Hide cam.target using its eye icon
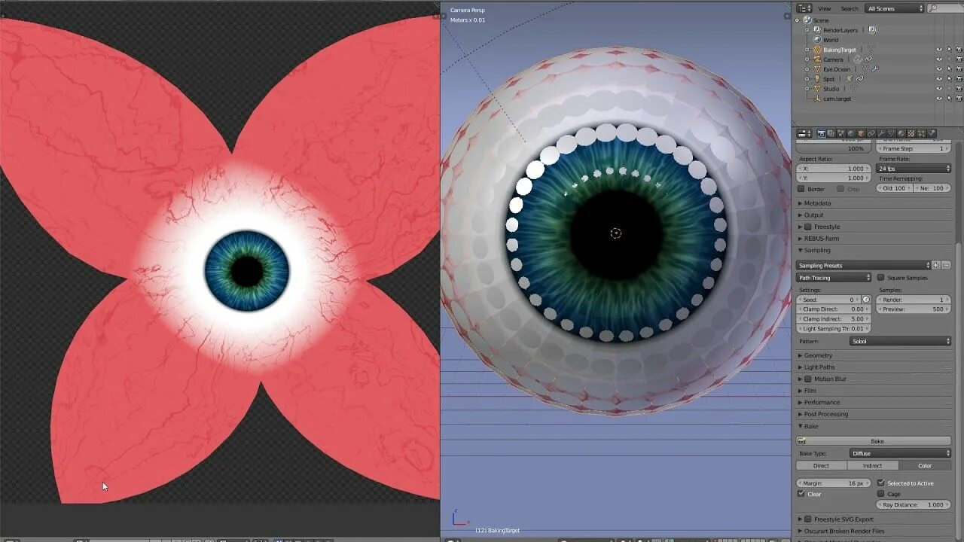 [939, 99]
